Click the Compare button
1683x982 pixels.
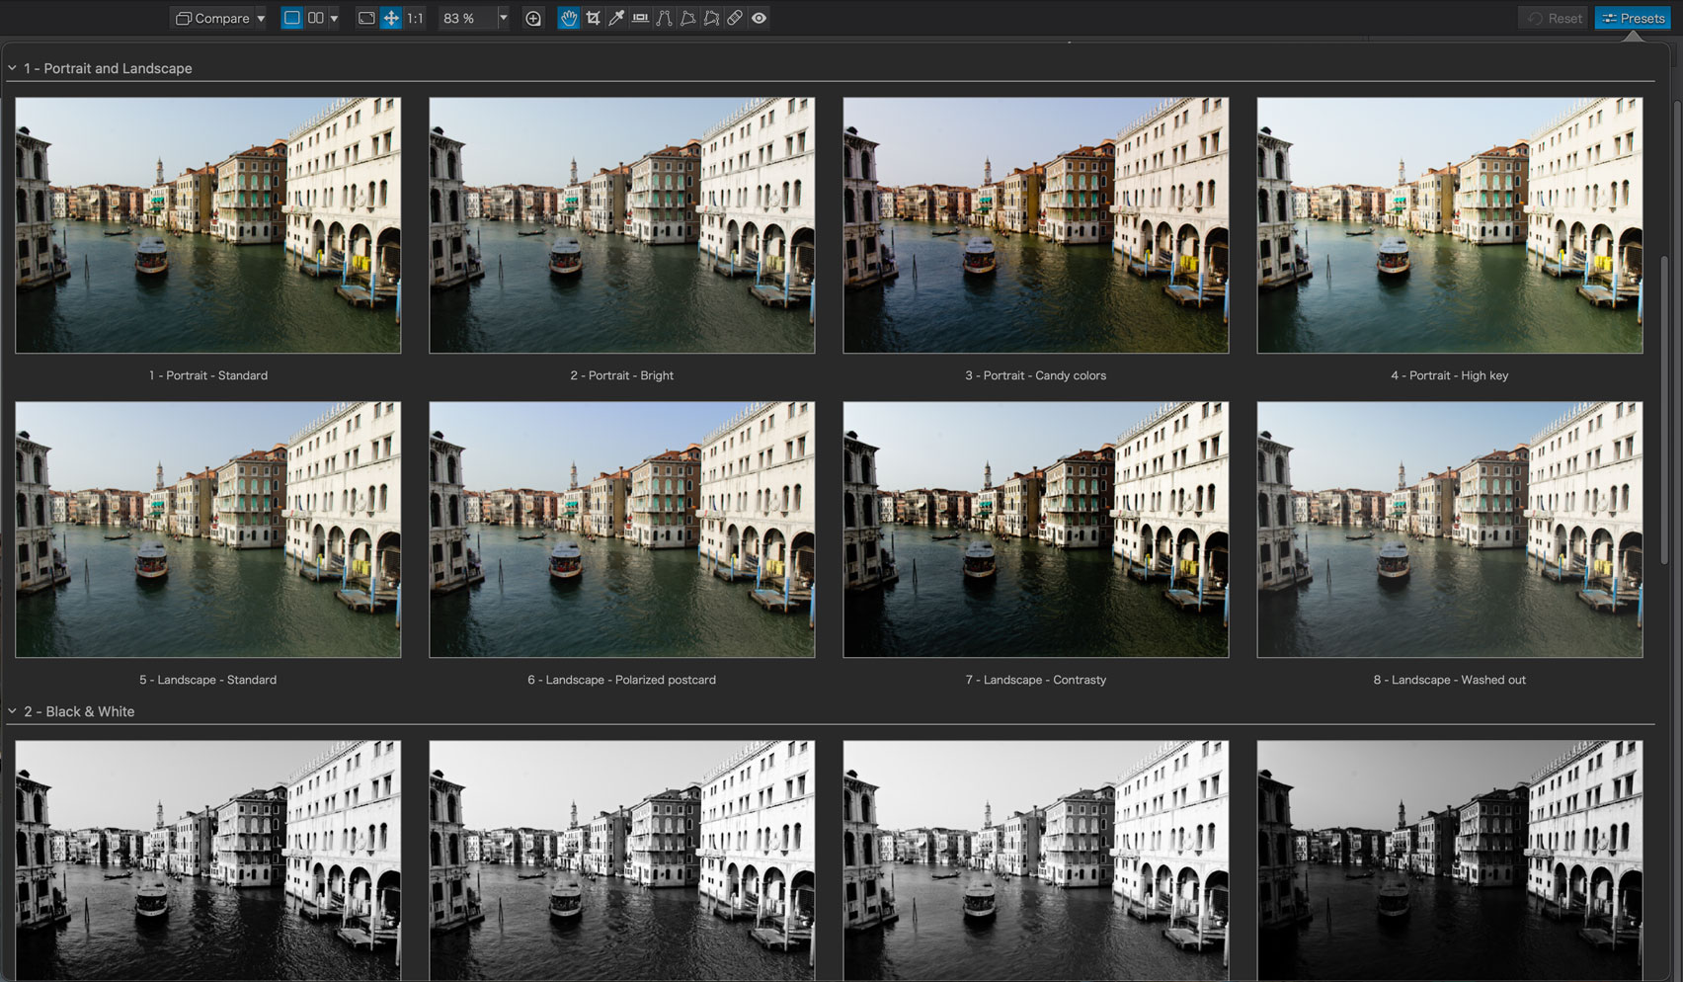click(x=212, y=18)
